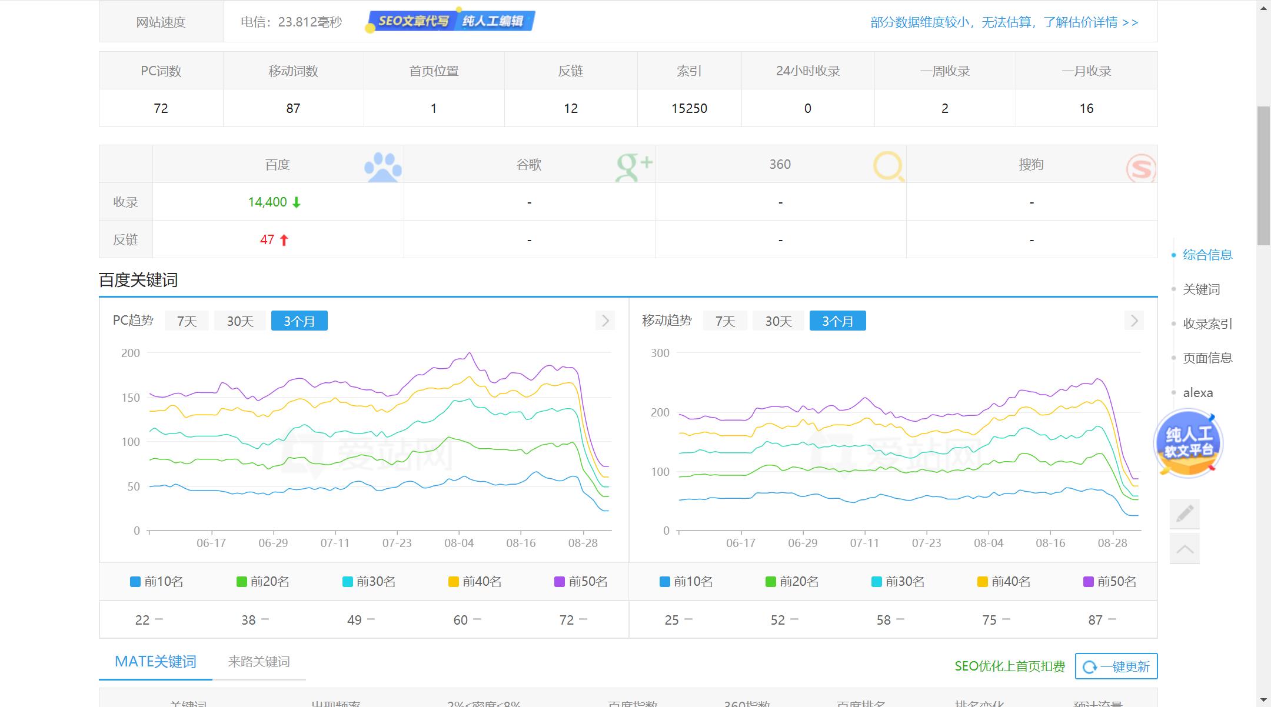The width and height of the screenshot is (1271, 707).
Task: Open SEO优化上首页扣费 link
Action: 1010,666
